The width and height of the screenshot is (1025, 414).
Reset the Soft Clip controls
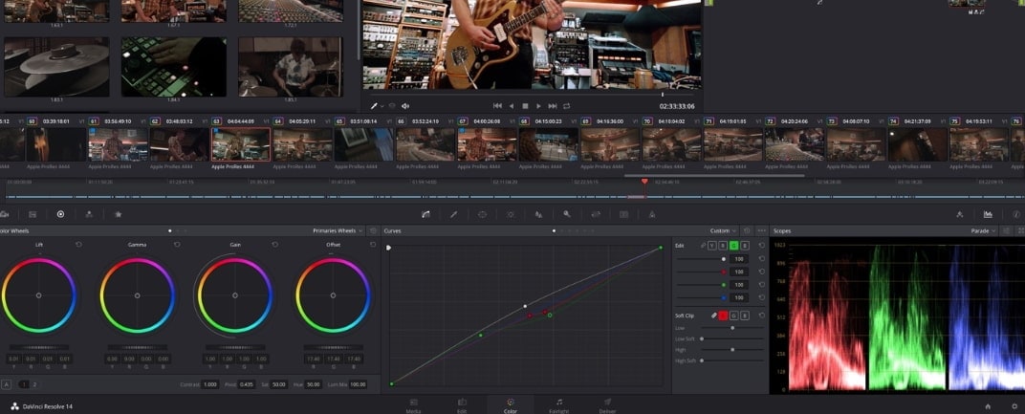(x=761, y=316)
